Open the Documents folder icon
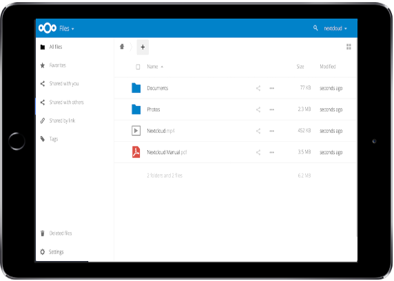This screenshot has height=281, width=394. (136, 88)
